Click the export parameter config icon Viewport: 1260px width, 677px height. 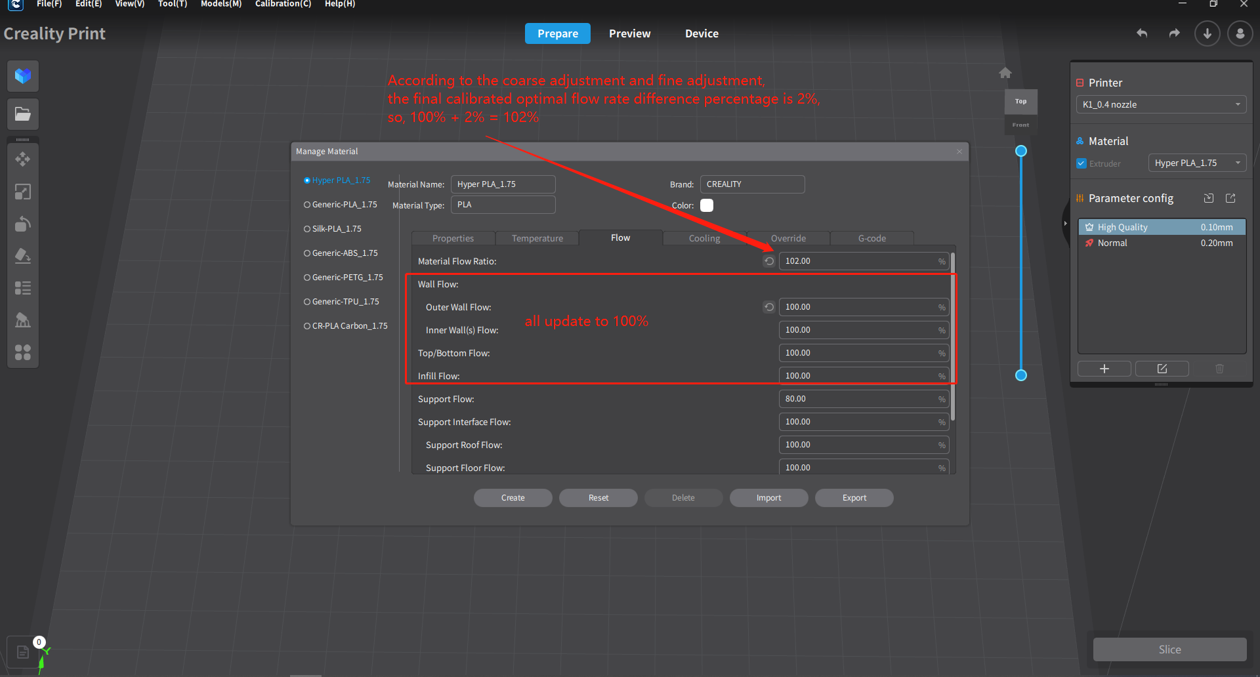1230,198
